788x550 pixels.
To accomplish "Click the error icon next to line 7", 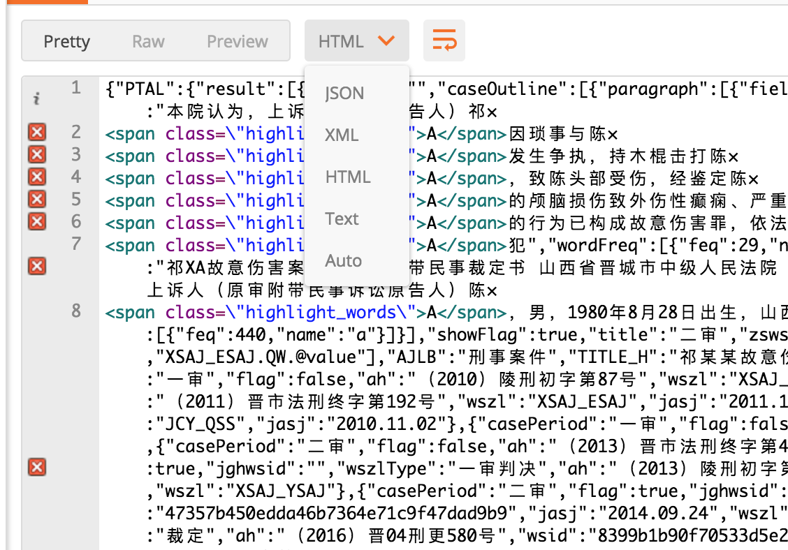I will click(36, 266).
